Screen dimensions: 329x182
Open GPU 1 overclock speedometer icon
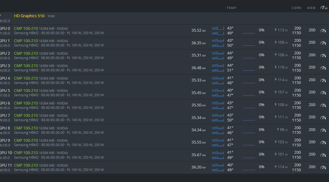(323, 43)
